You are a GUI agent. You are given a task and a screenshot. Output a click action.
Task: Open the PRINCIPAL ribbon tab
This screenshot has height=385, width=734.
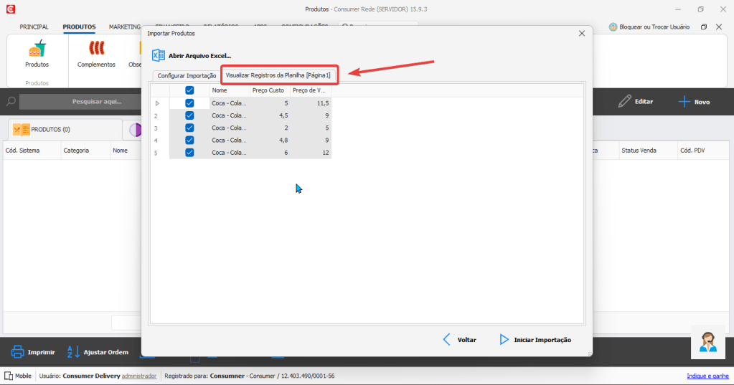coord(34,27)
